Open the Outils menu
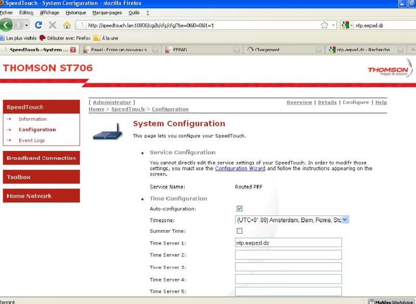The height and width of the screenshot is (304, 416). [134, 12]
